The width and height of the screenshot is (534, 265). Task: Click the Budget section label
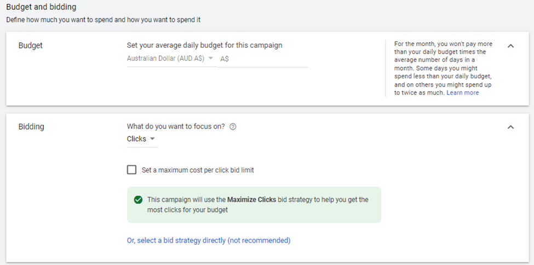(x=30, y=45)
